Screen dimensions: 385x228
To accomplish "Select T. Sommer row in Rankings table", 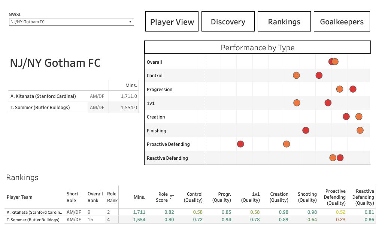I will pos(190,220).
